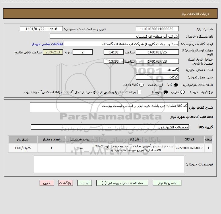
Task: Click the چاپ print button
Action: [85, 183]
